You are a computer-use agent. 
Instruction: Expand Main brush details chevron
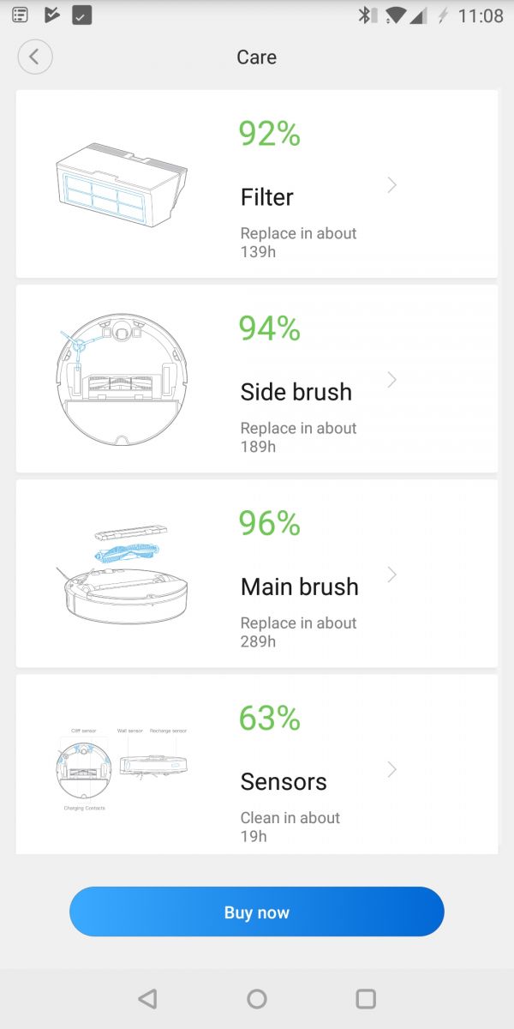pyautogui.click(x=391, y=575)
